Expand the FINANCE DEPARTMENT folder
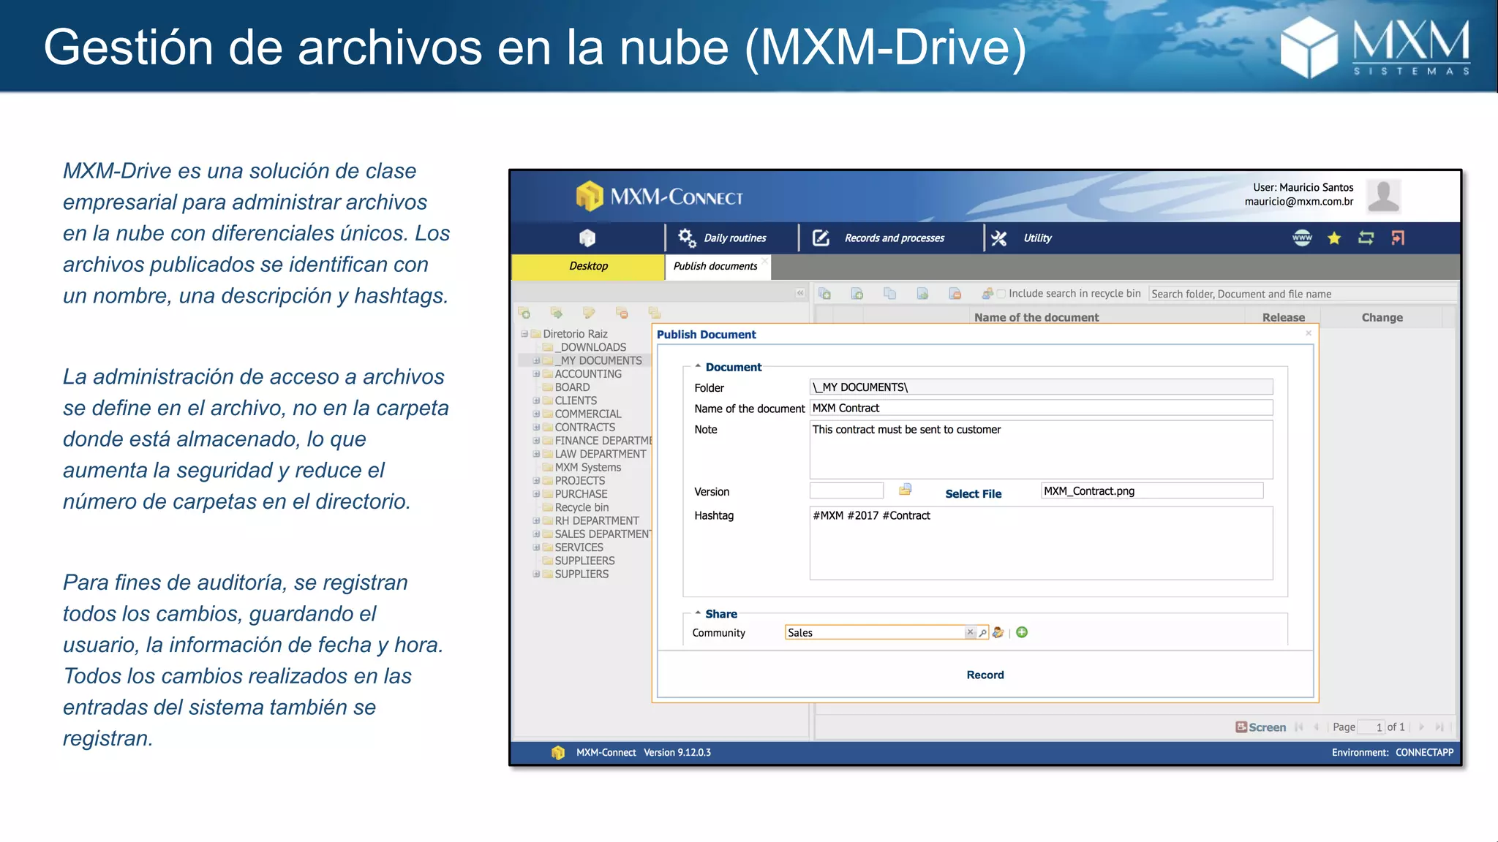Image resolution: width=1498 pixels, height=842 pixels. click(x=536, y=441)
